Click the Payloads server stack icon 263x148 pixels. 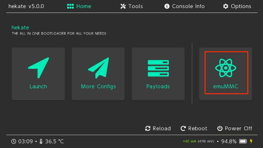tap(158, 68)
